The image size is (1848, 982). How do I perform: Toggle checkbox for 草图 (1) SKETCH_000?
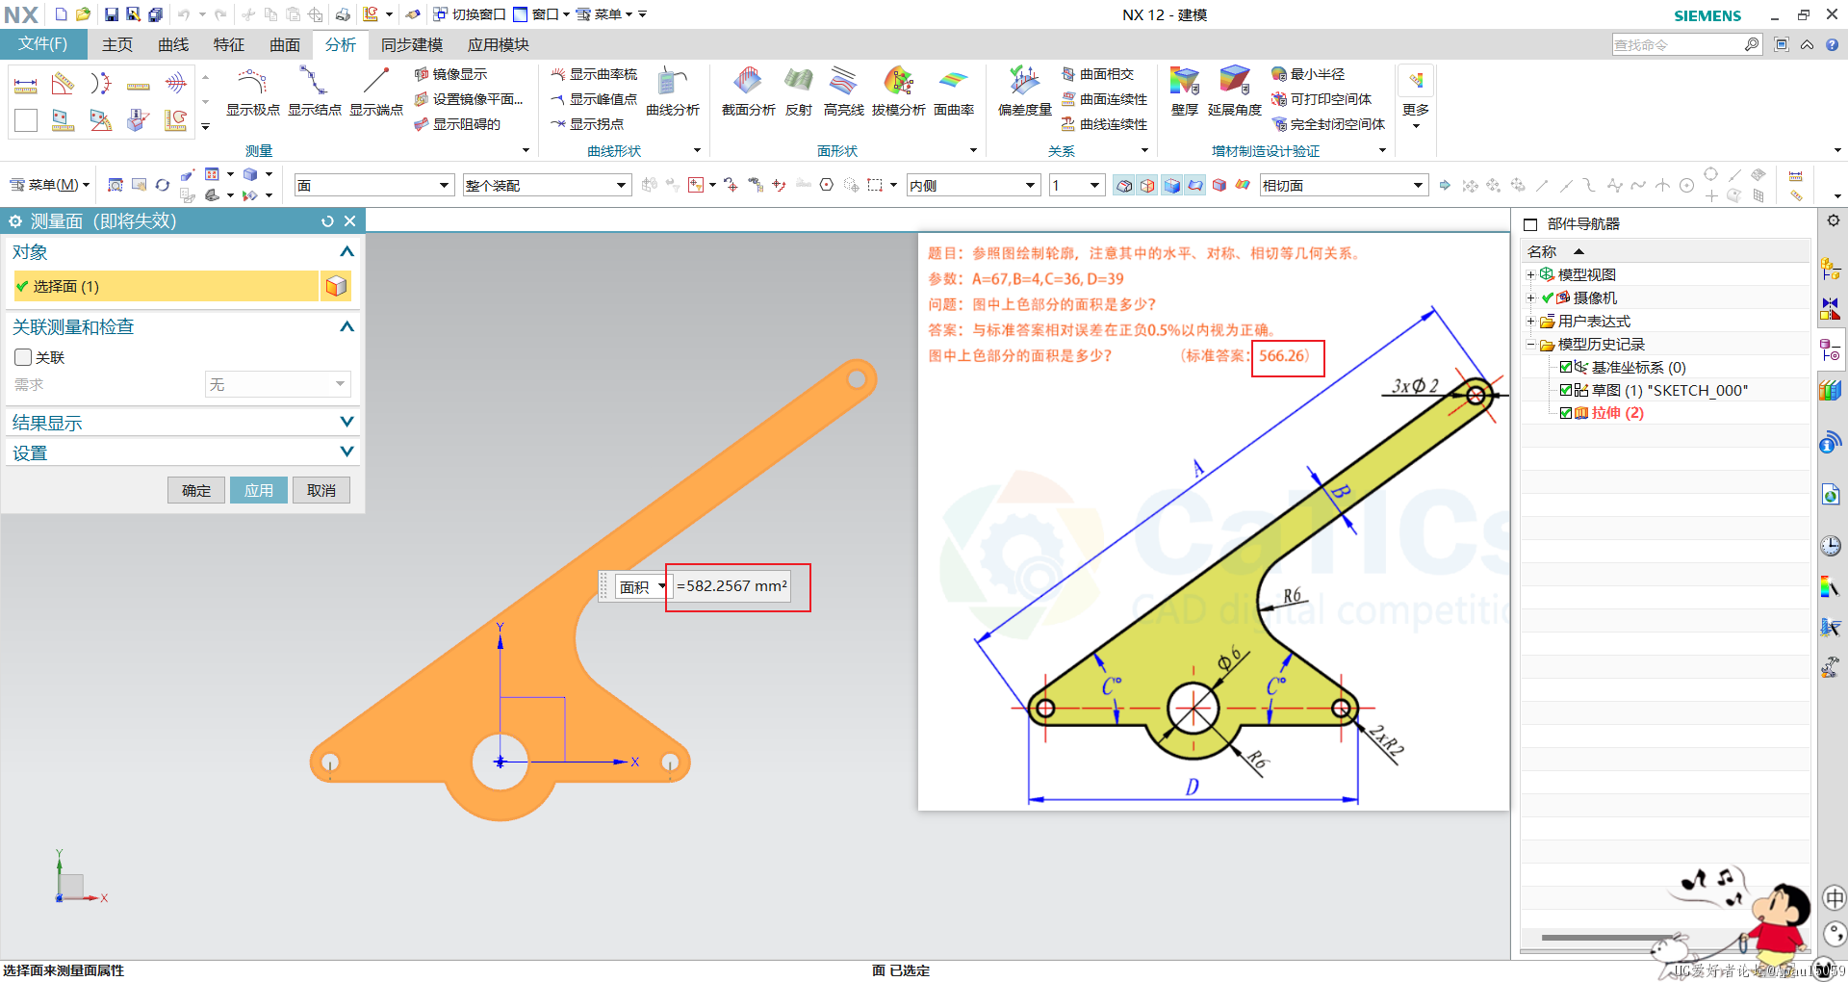coord(1566,390)
